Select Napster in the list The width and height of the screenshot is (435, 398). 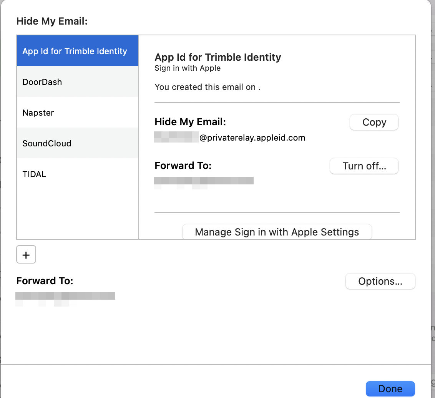pyautogui.click(x=77, y=113)
